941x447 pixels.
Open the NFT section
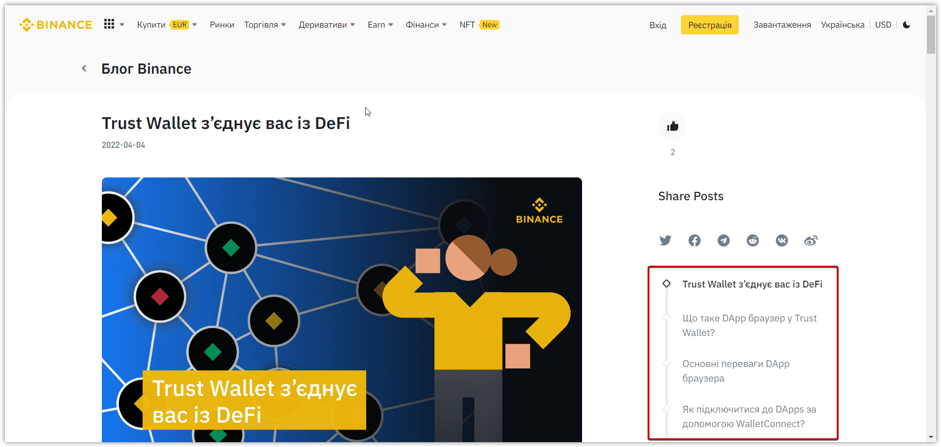coord(467,25)
